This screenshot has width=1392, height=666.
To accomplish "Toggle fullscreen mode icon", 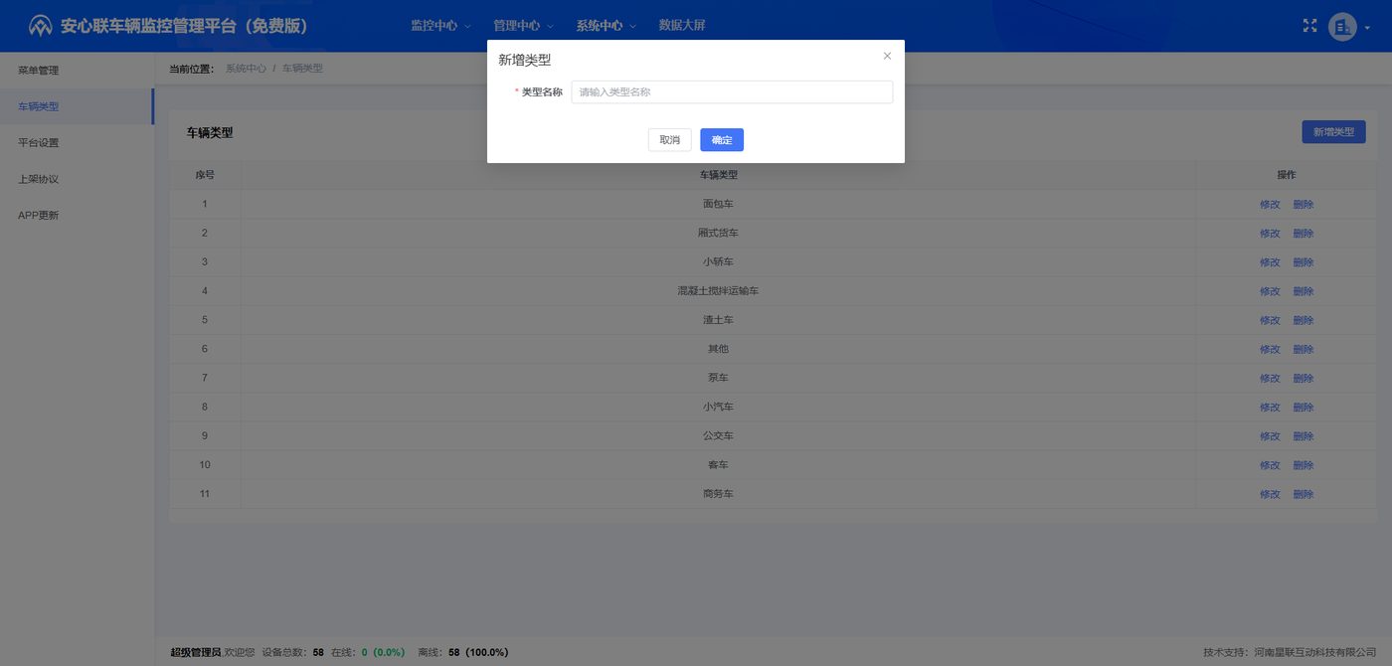I will click(x=1309, y=26).
